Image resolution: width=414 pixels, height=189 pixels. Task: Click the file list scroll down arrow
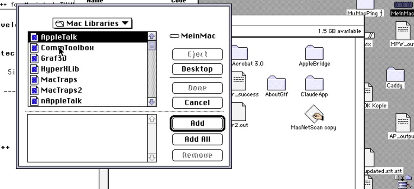152,102
